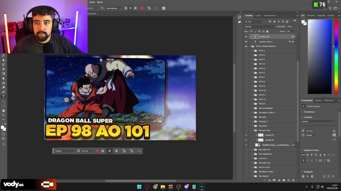Screen dimensions: 341x191
Task: Lock layer position with the move icon
Action: [259, 31]
